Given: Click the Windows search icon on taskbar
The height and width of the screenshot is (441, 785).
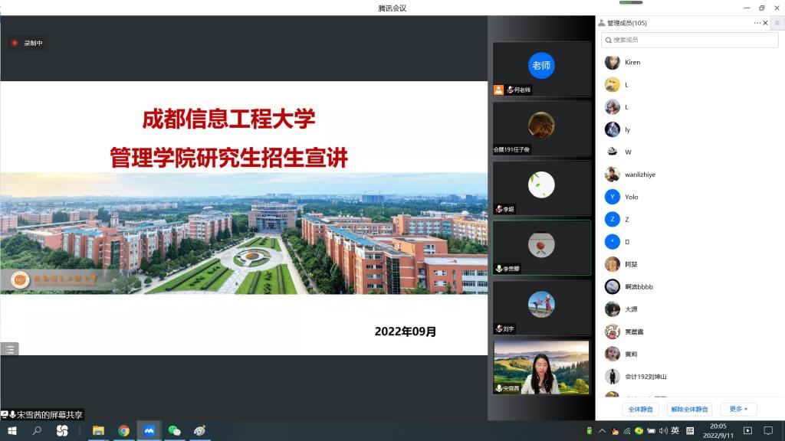Looking at the screenshot, I should (x=37, y=431).
